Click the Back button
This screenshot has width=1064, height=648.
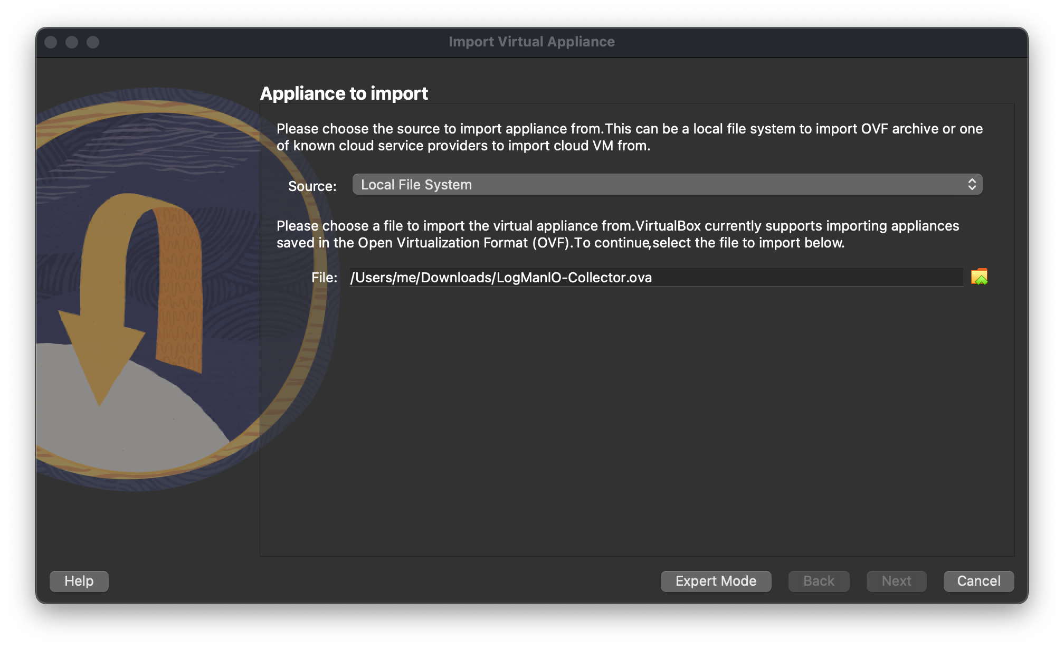819,581
